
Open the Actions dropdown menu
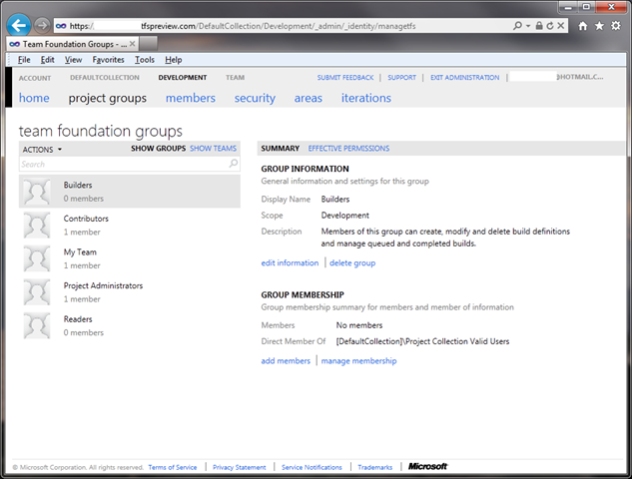coord(42,149)
